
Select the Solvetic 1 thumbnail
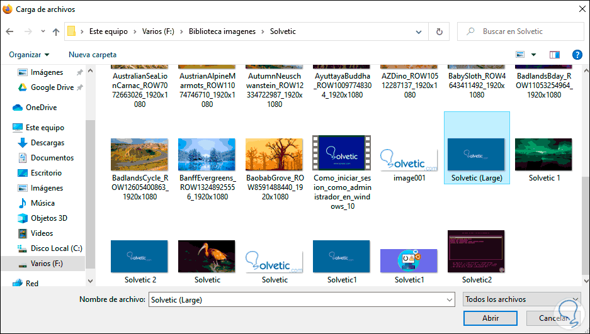[x=543, y=154]
